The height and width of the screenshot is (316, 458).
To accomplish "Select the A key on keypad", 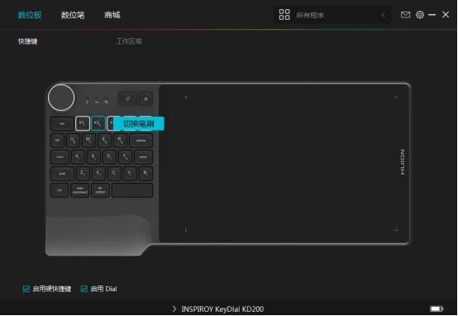I will point(78,157).
